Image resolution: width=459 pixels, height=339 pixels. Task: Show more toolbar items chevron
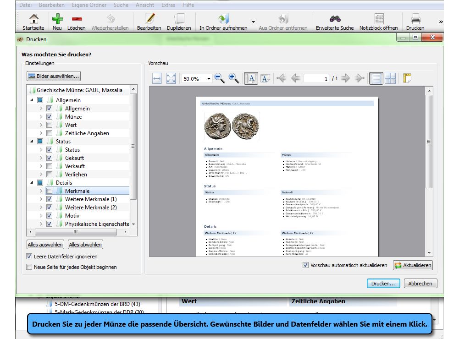click(x=441, y=22)
